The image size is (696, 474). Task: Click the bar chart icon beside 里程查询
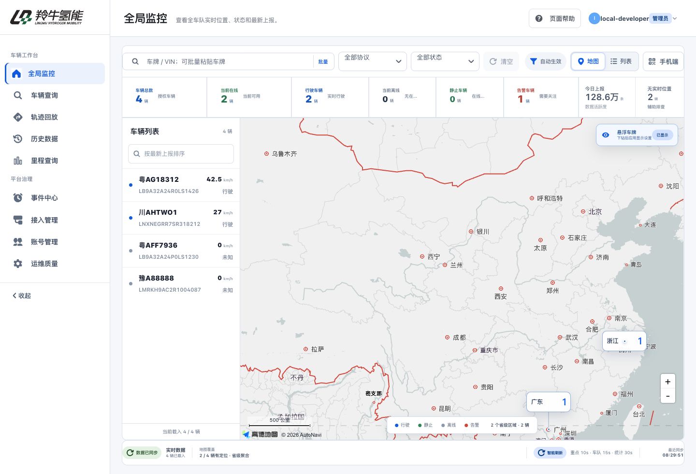(18, 161)
